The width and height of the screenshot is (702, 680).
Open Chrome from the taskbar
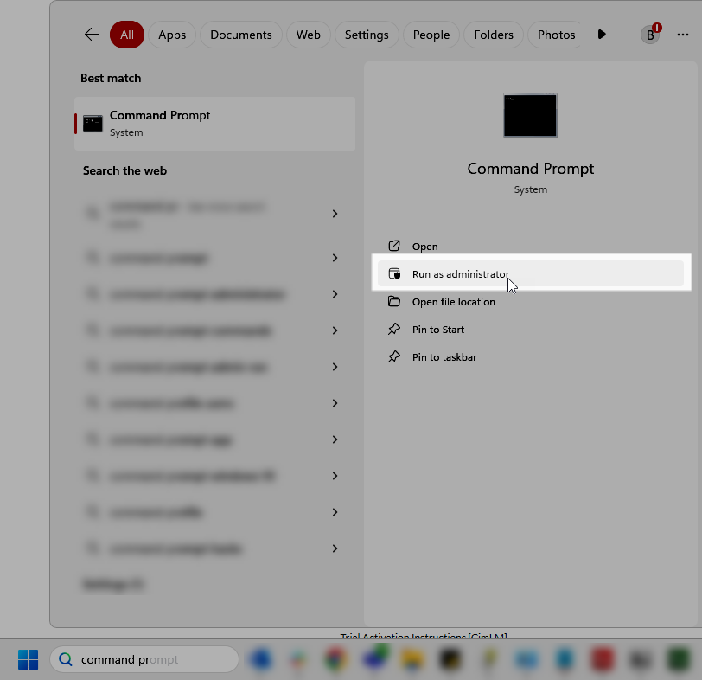(336, 659)
